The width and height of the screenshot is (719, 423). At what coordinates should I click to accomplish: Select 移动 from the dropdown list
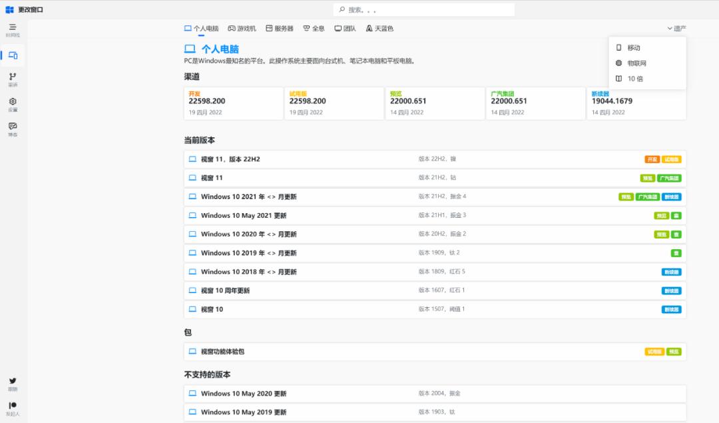click(x=633, y=48)
